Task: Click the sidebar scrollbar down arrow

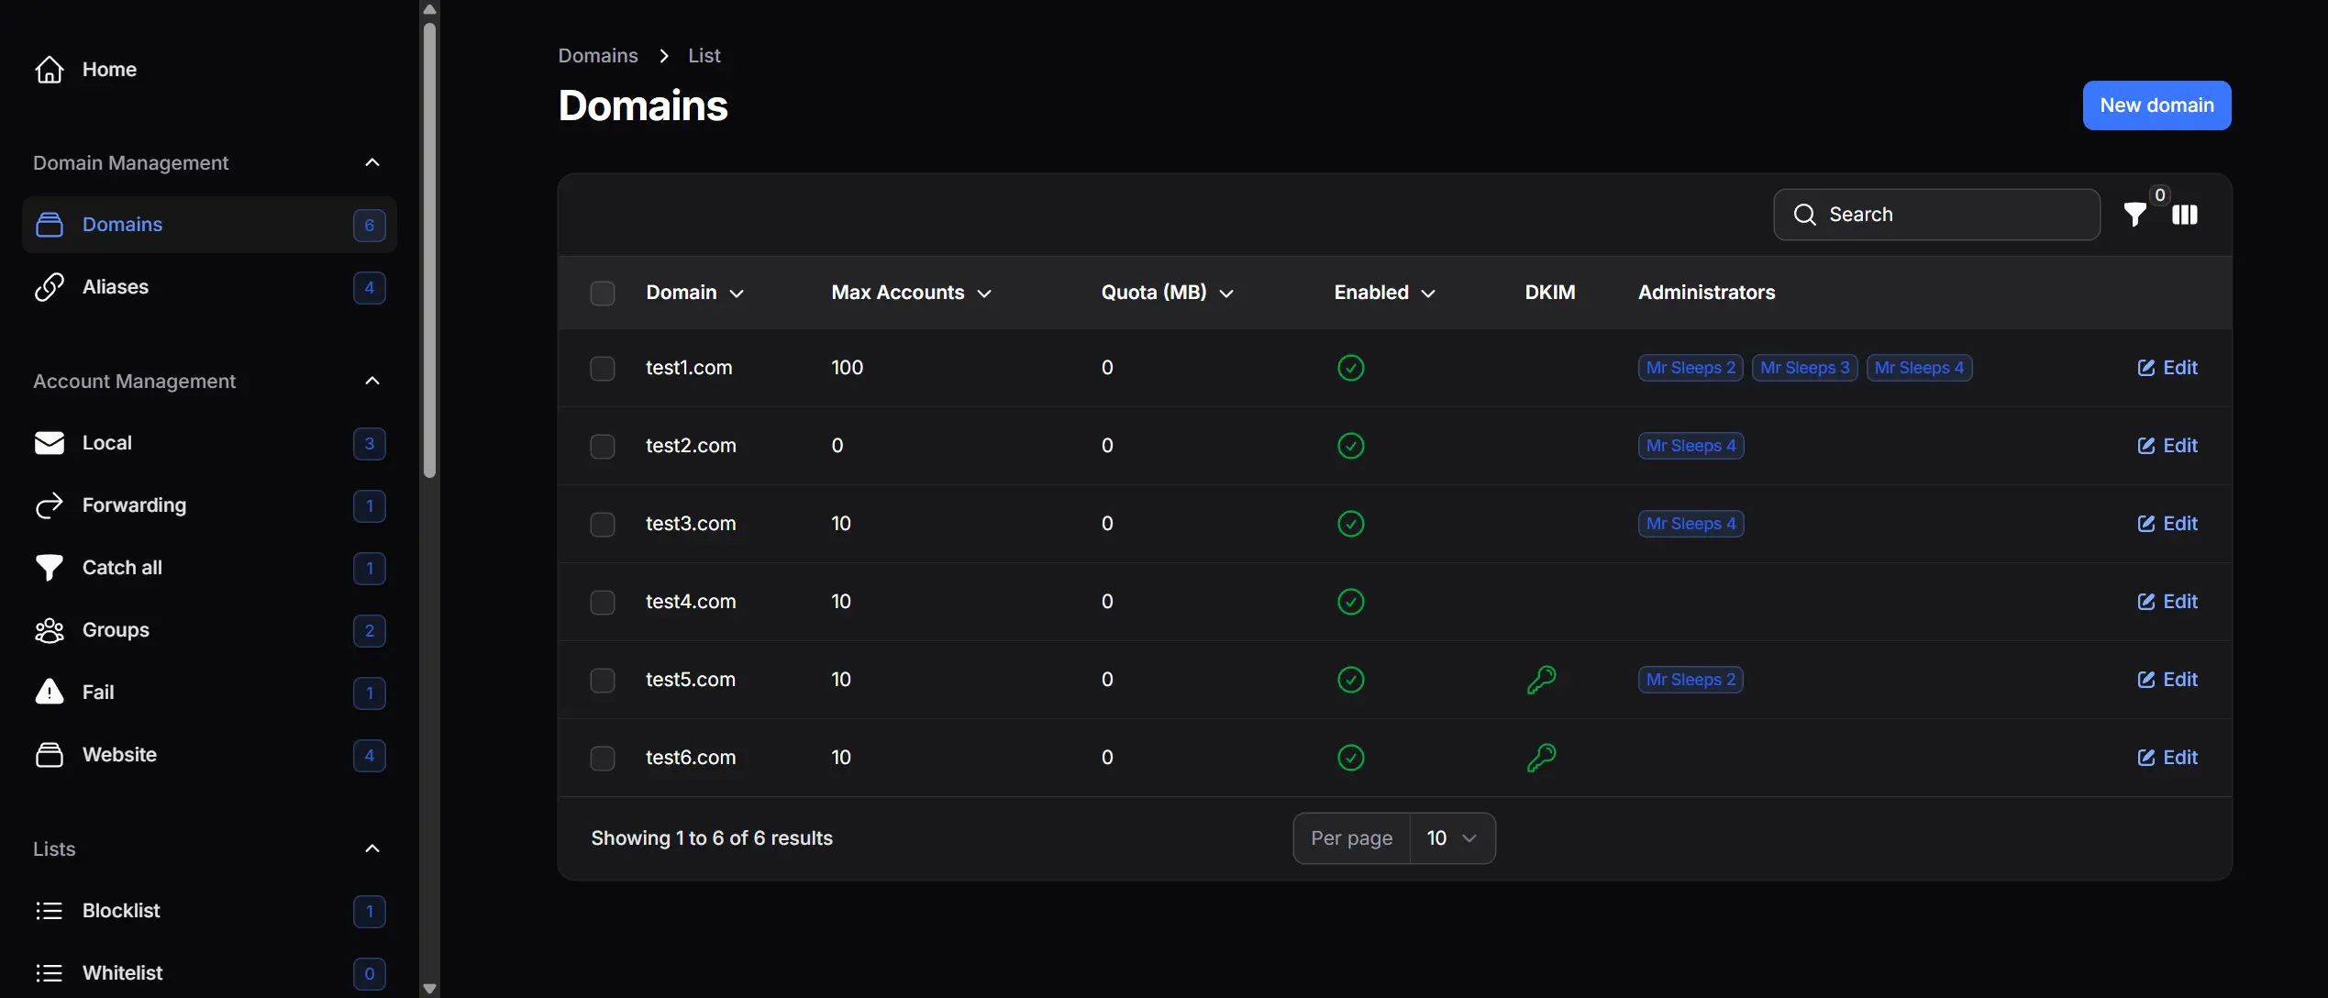Action: pos(429,989)
